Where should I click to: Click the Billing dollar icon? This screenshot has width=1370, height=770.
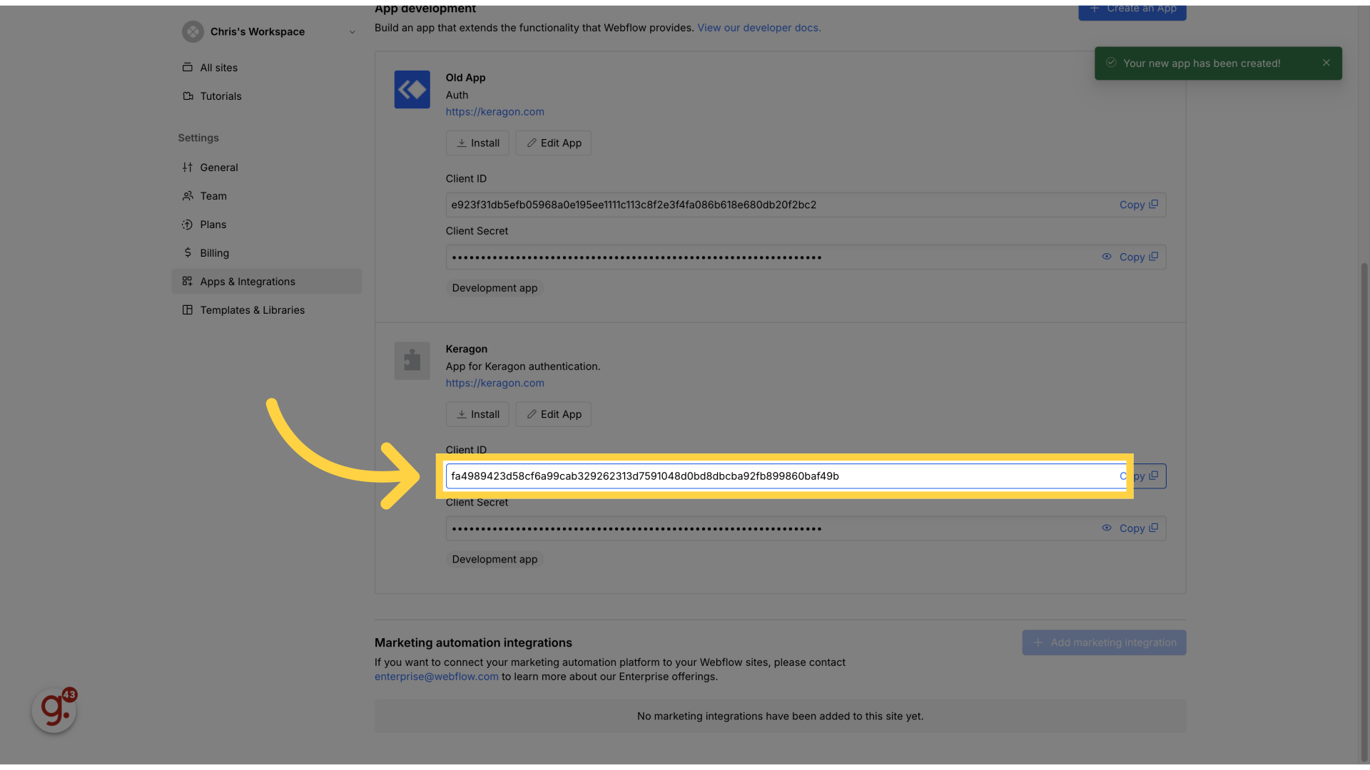(188, 253)
